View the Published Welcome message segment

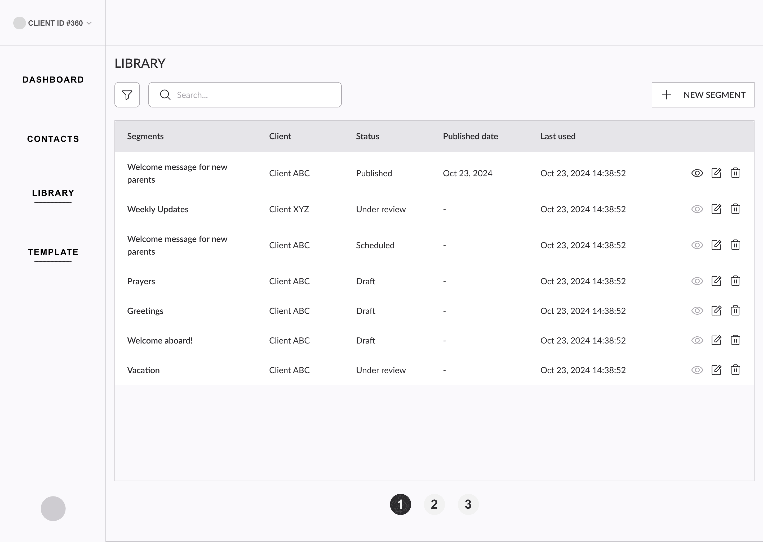(697, 173)
